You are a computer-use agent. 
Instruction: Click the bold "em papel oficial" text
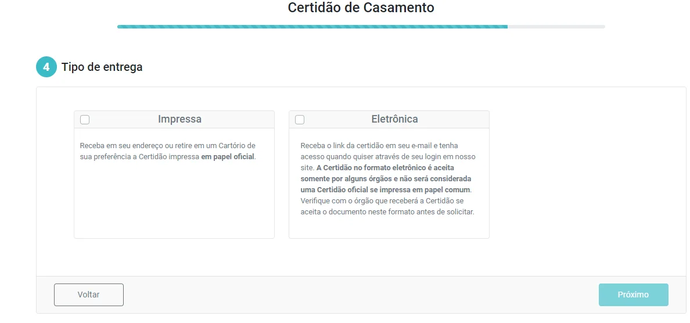228,157
